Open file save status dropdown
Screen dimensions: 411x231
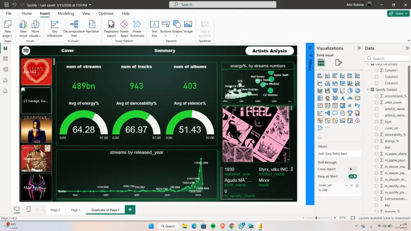coord(90,5)
